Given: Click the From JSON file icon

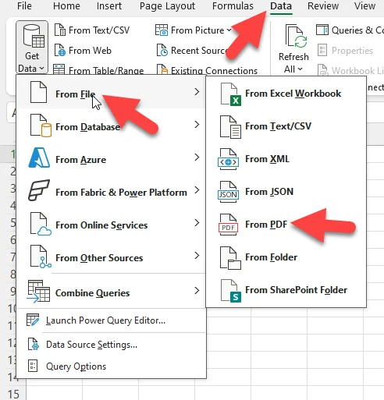Looking at the screenshot, I should [228, 192].
